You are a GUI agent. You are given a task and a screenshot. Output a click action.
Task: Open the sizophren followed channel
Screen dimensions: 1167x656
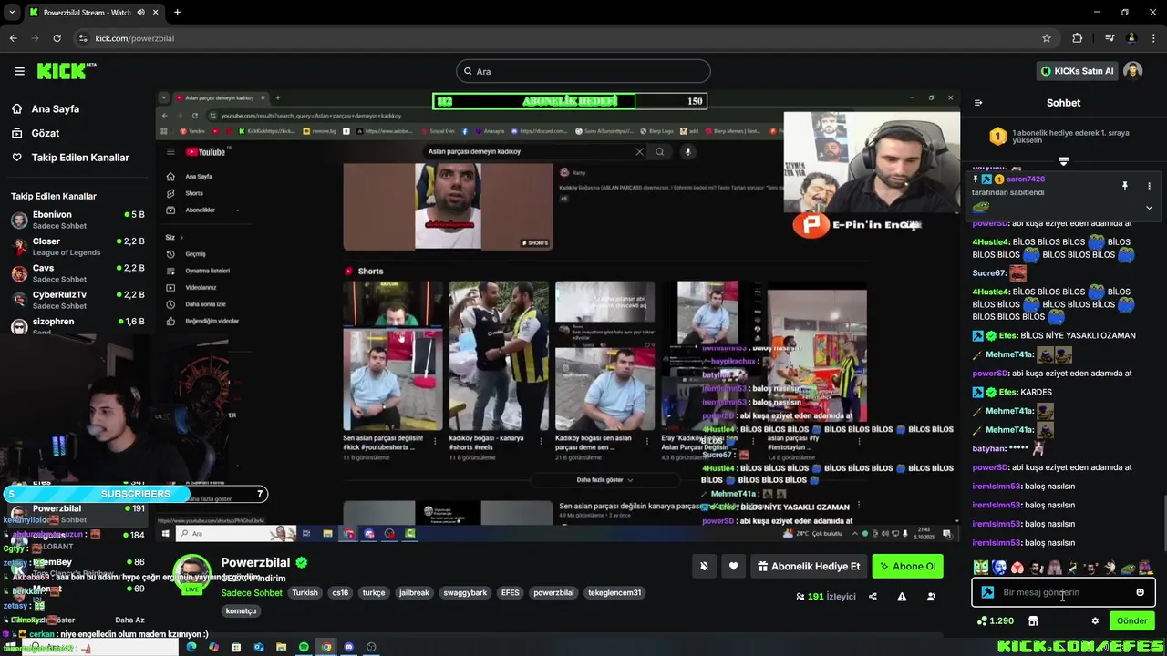pyautogui.click(x=77, y=325)
